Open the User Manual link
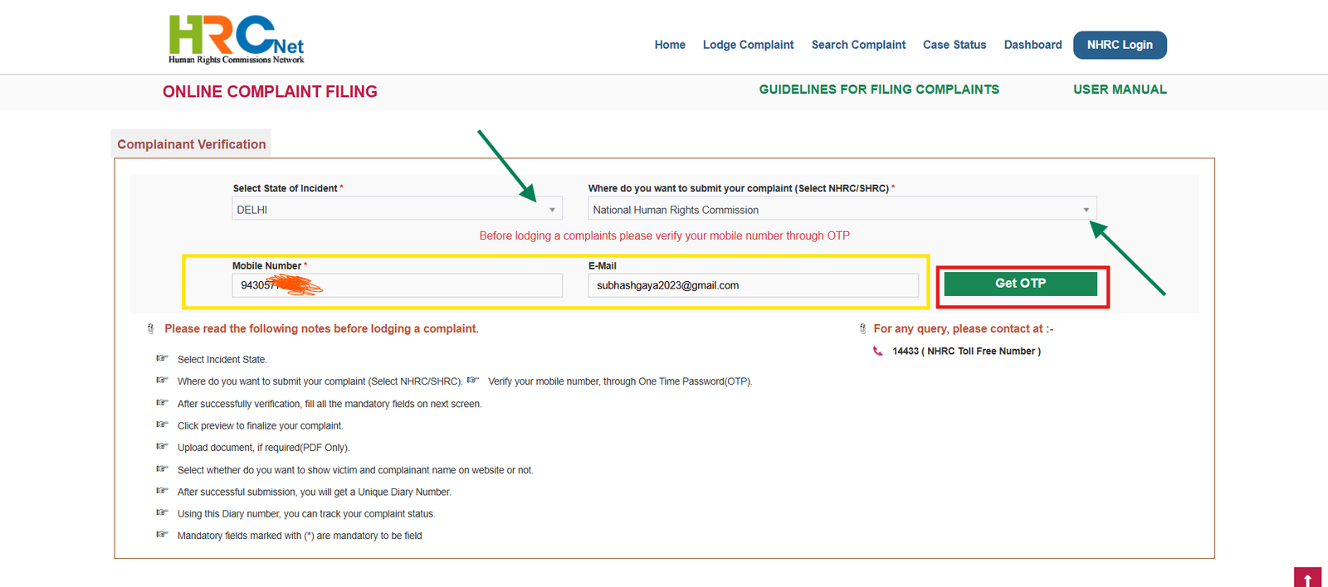The image size is (1328, 587). tap(1120, 90)
